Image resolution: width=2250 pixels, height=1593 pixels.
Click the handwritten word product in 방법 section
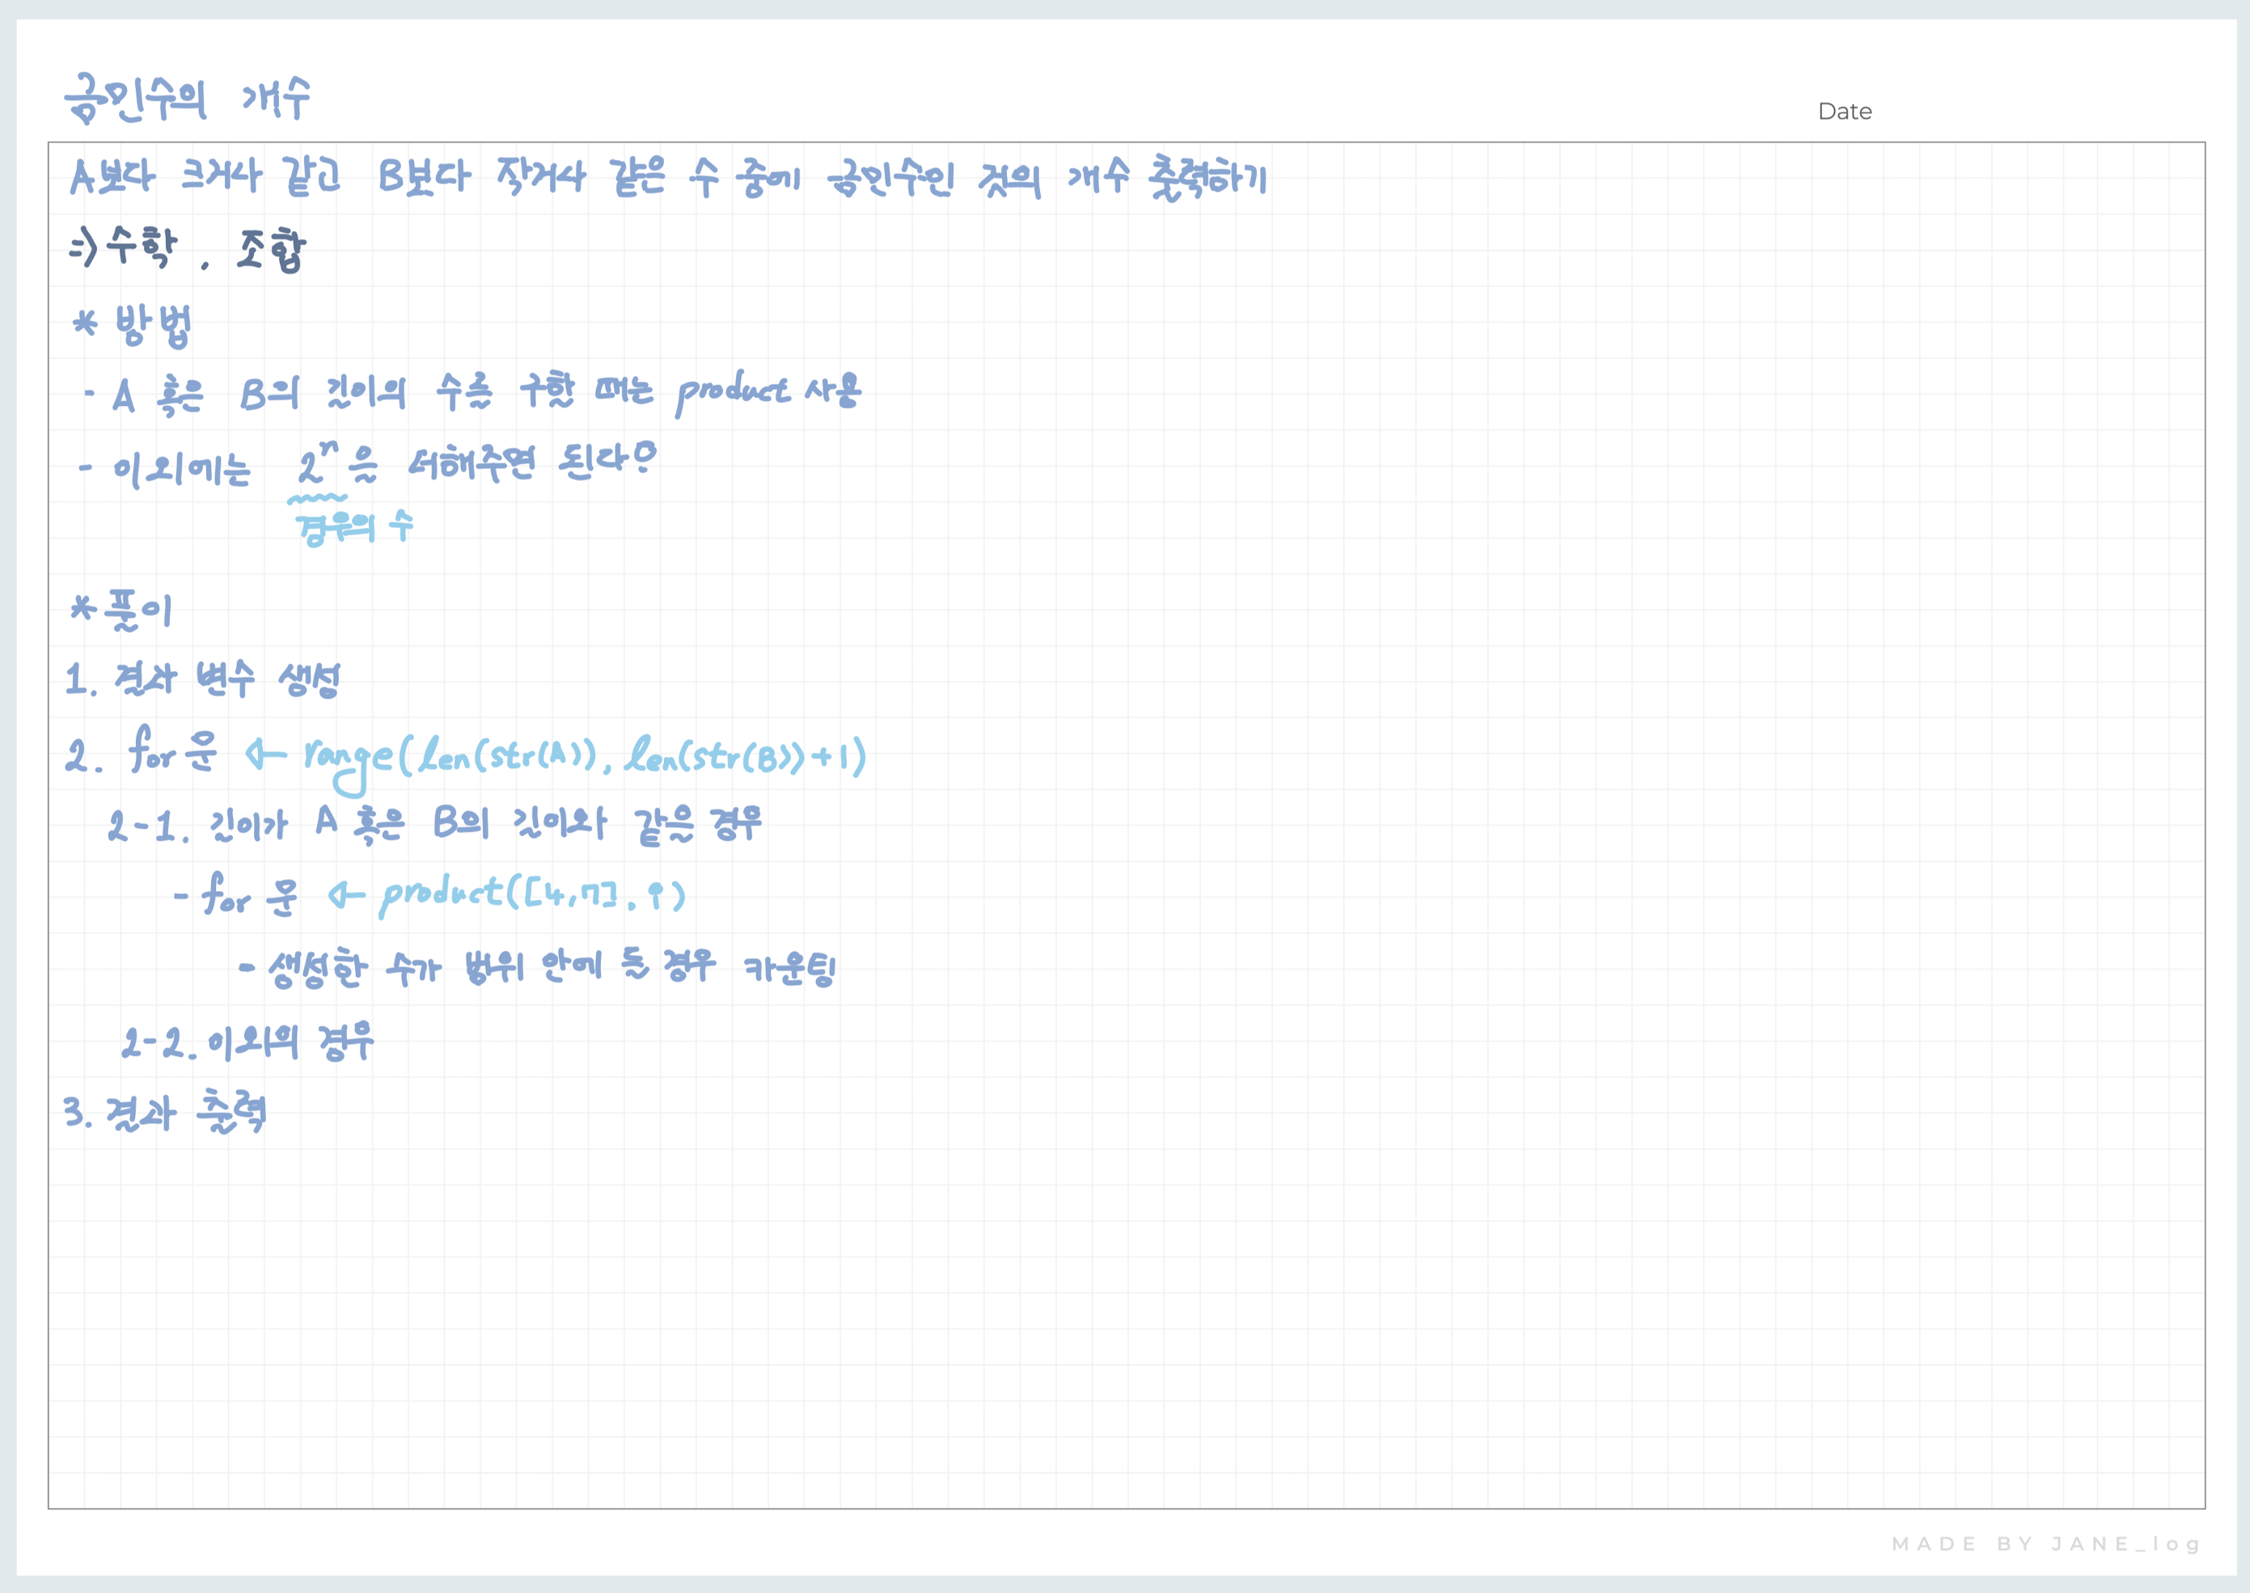click(732, 392)
